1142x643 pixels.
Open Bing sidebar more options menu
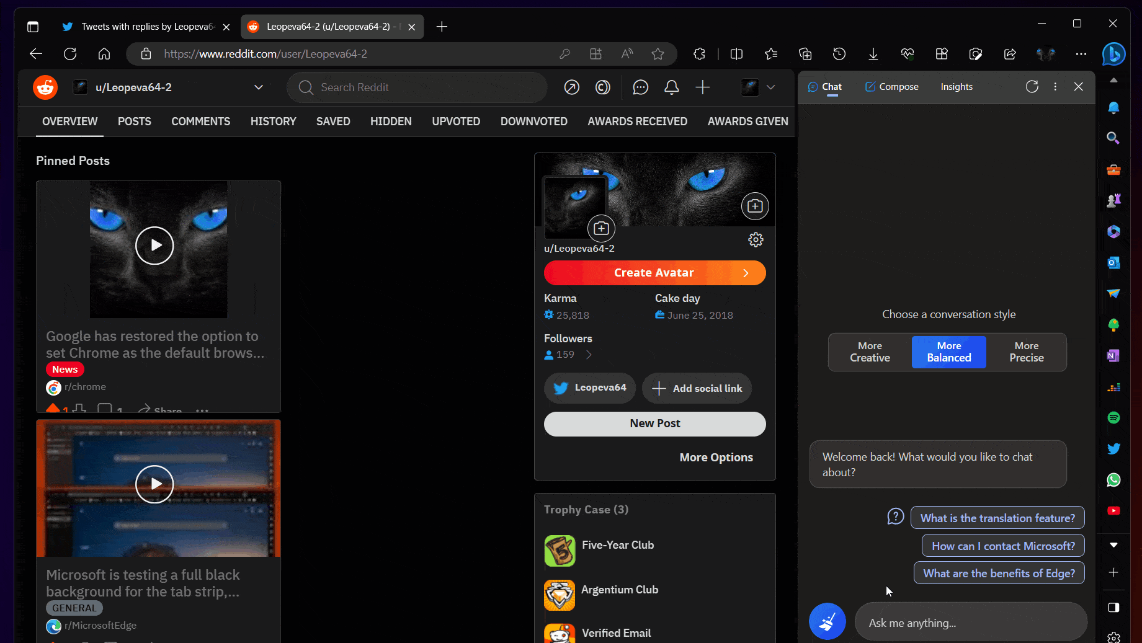coord(1055,87)
